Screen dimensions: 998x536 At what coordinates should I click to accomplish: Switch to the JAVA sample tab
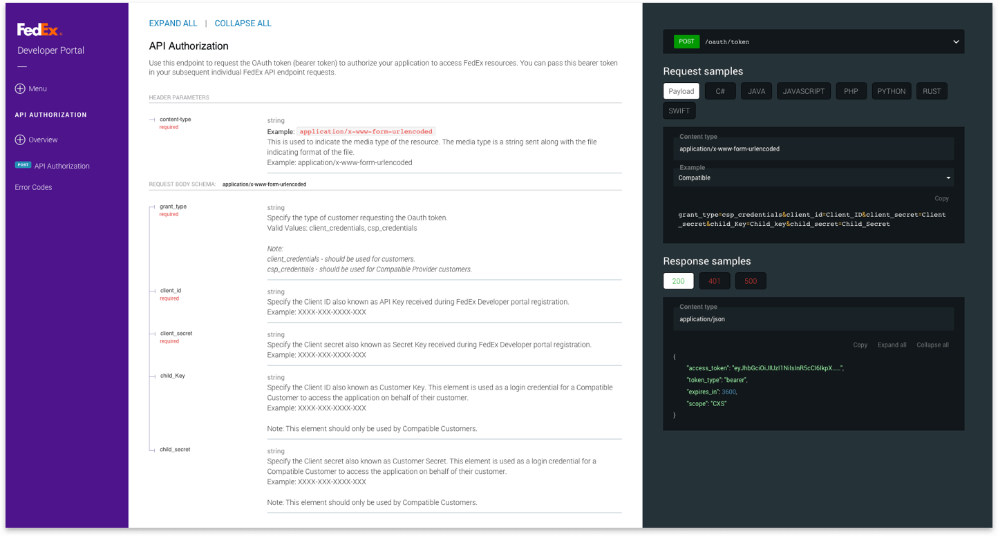pos(756,91)
